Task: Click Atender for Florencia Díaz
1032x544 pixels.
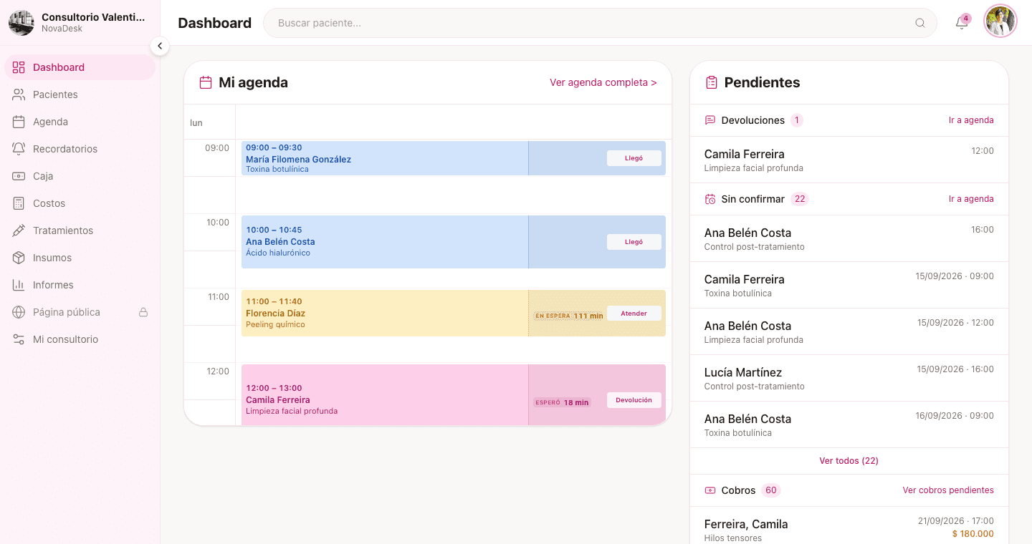Action: pos(634,313)
